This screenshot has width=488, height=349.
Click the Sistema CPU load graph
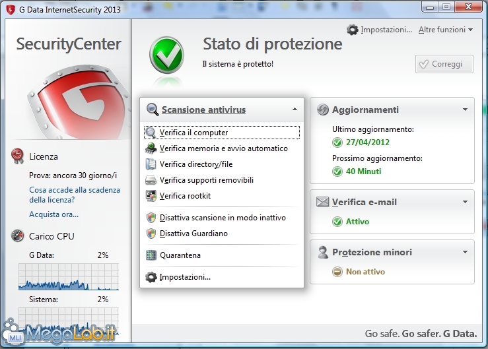point(69,321)
